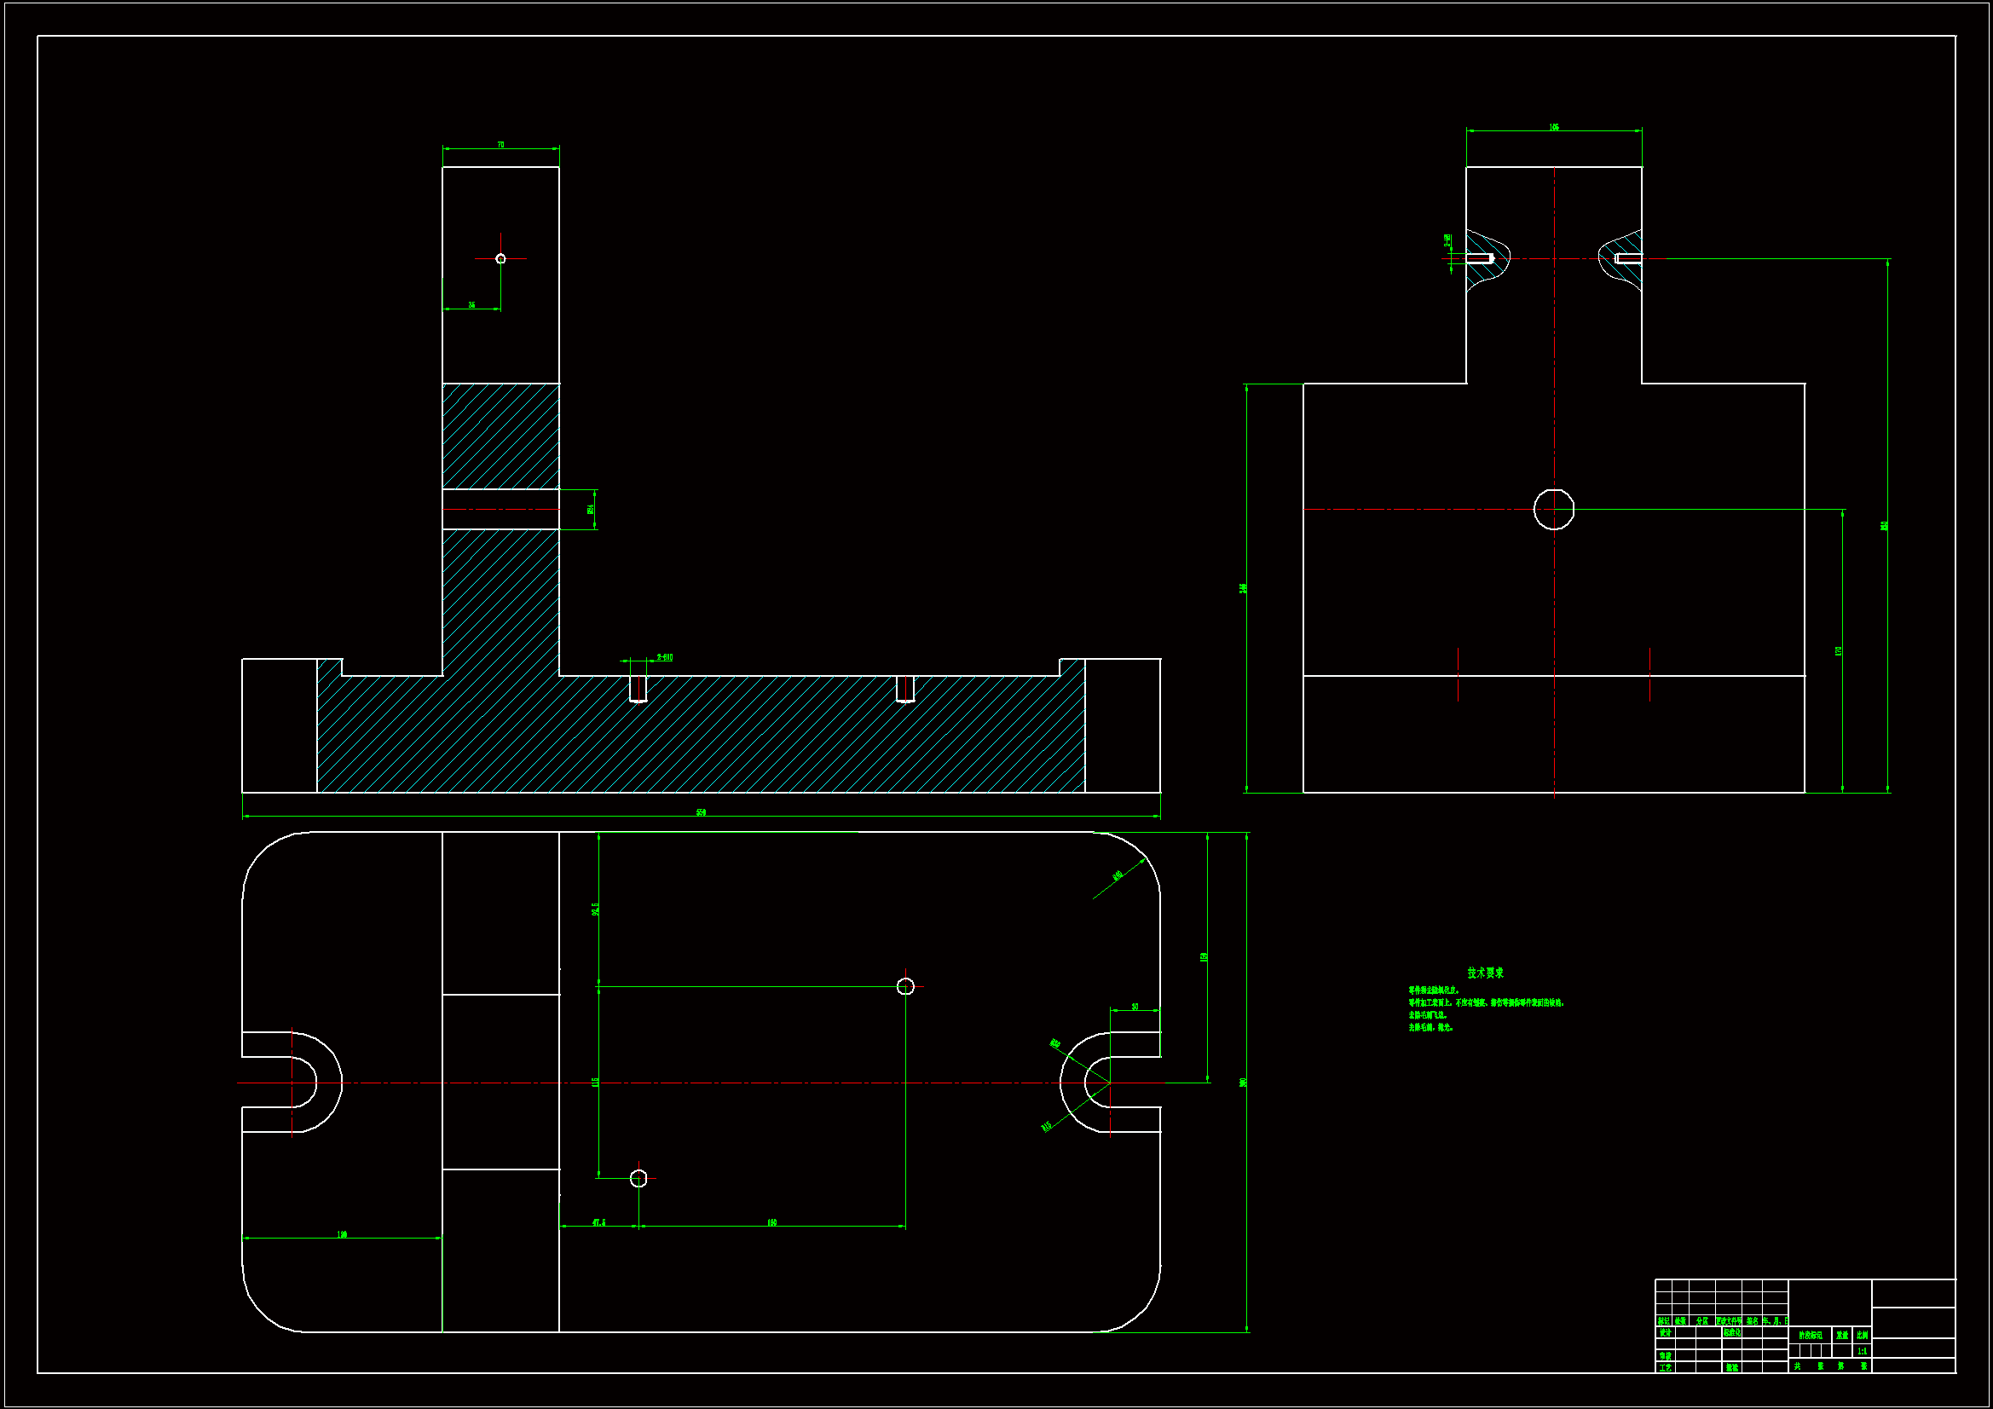Select the 550 overall width dimension text
Image resolution: width=1993 pixels, height=1409 pixels.
(701, 812)
